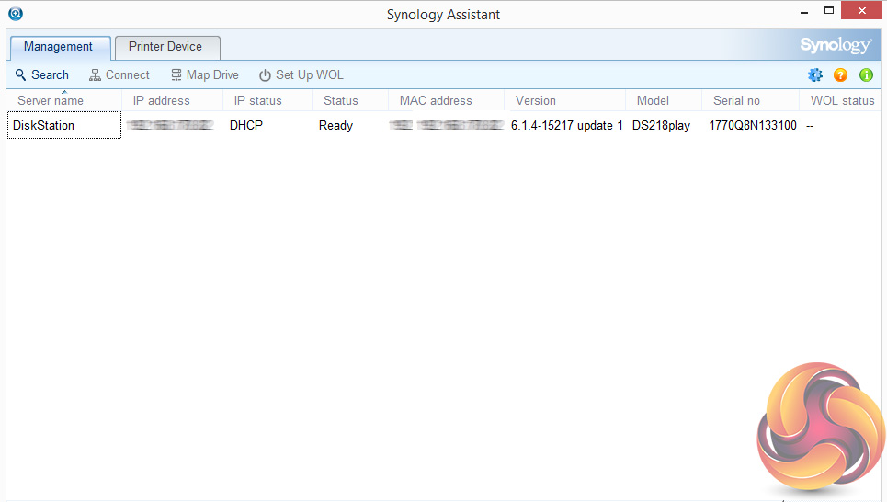Click the blurred IP address cell
887x502 pixels.
(170, 125)
